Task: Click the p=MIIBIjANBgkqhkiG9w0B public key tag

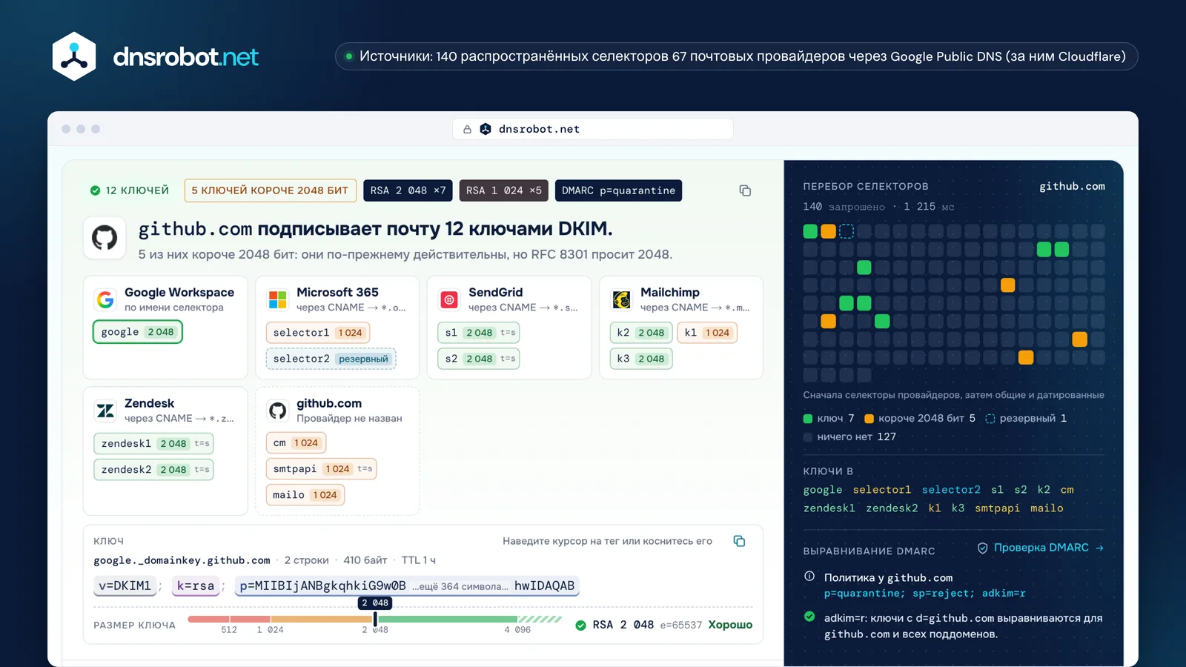Action: coord(407,585)
